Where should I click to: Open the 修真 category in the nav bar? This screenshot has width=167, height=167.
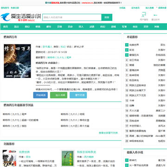click(x=38, y=26)
